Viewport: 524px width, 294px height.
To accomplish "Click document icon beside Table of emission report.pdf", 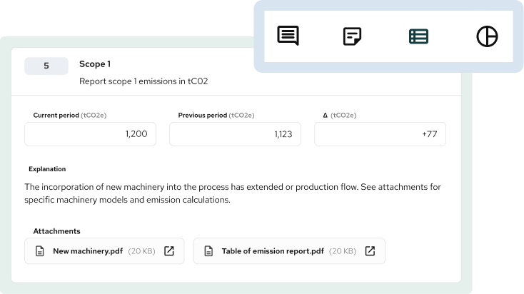I will [x=209, y=251].
